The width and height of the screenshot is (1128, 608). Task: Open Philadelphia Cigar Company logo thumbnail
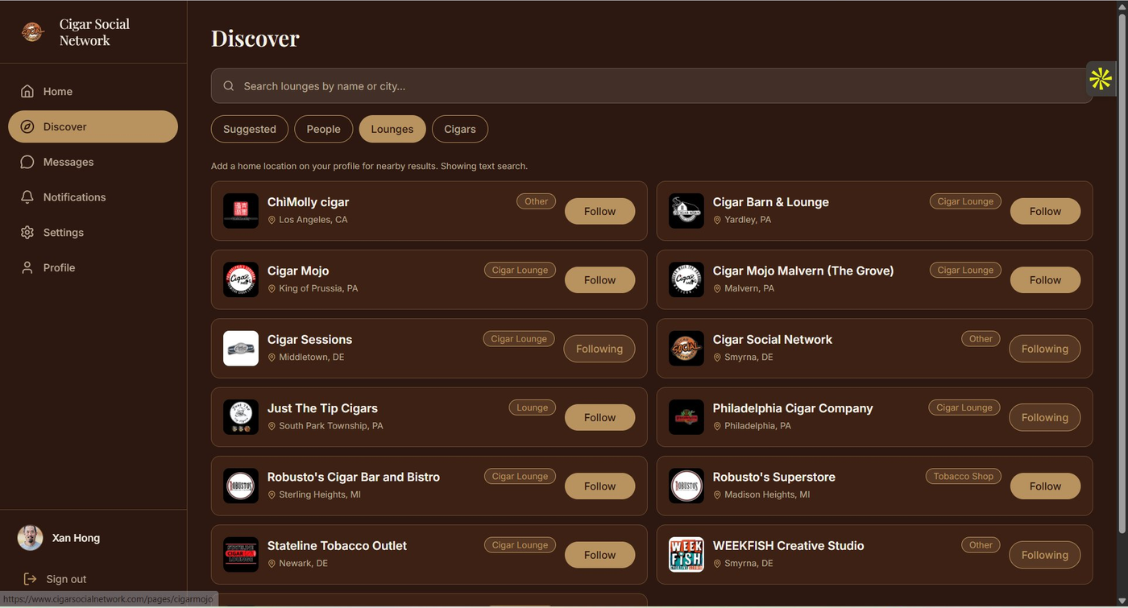[x=686, y=417]
